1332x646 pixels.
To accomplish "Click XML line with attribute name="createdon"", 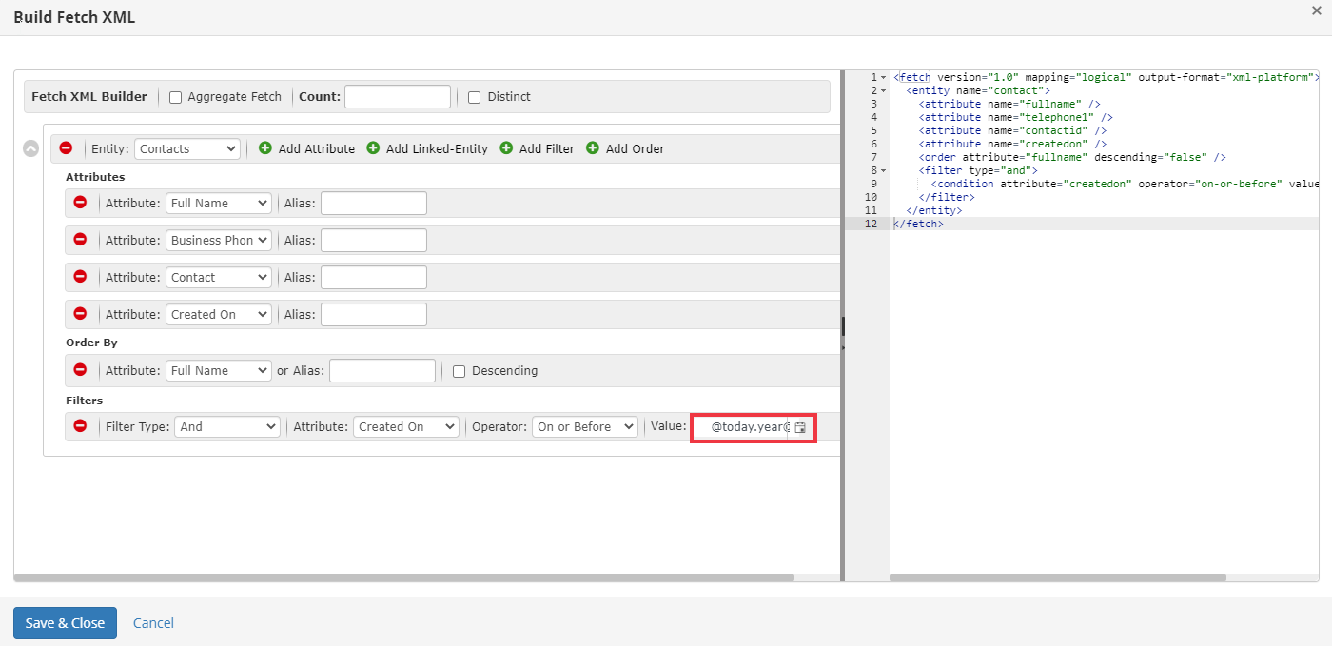I will [x=1012, y=144].
